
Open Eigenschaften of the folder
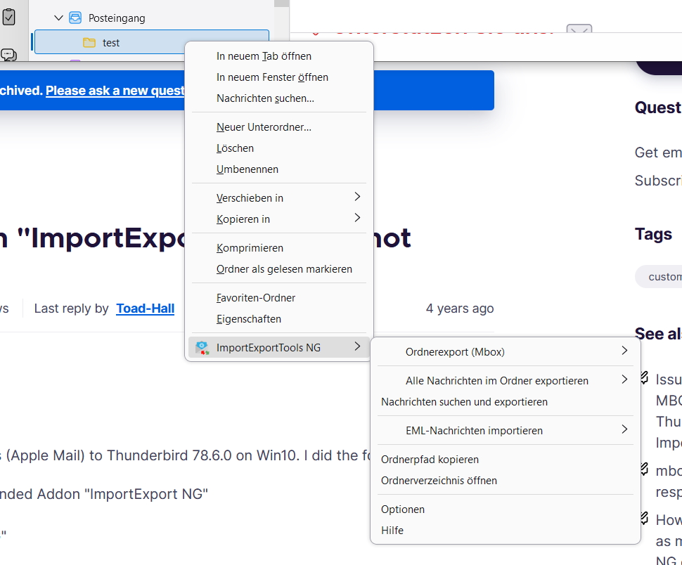click(x=279, y=320)
